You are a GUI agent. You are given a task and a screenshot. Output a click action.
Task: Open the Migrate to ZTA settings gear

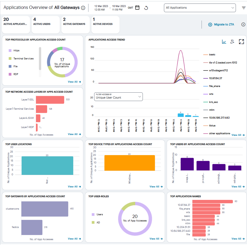[x=210, y=24]
